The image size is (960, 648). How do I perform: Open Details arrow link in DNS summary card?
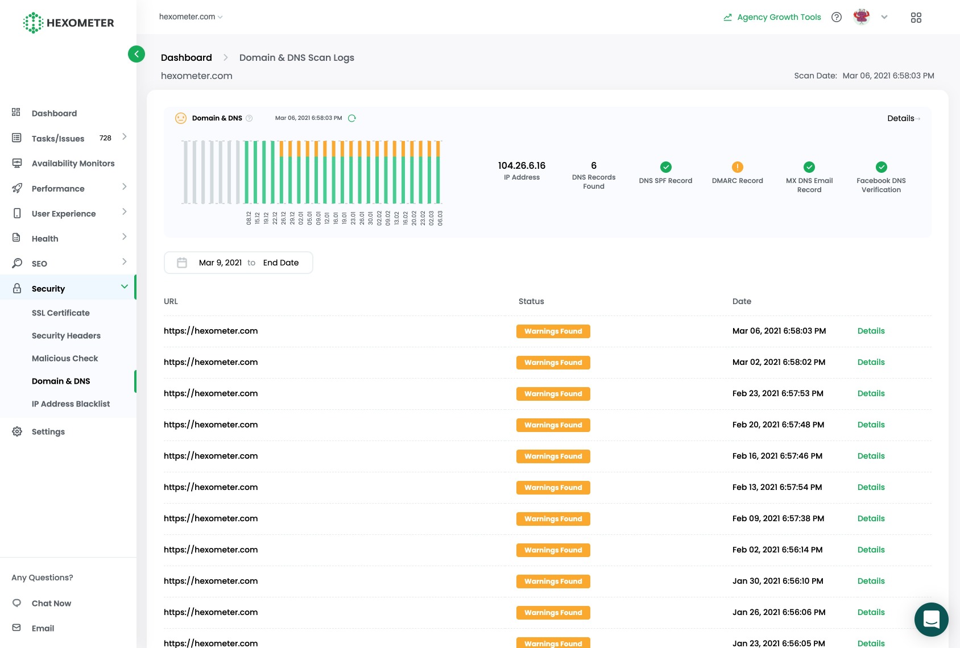[903, 118]
